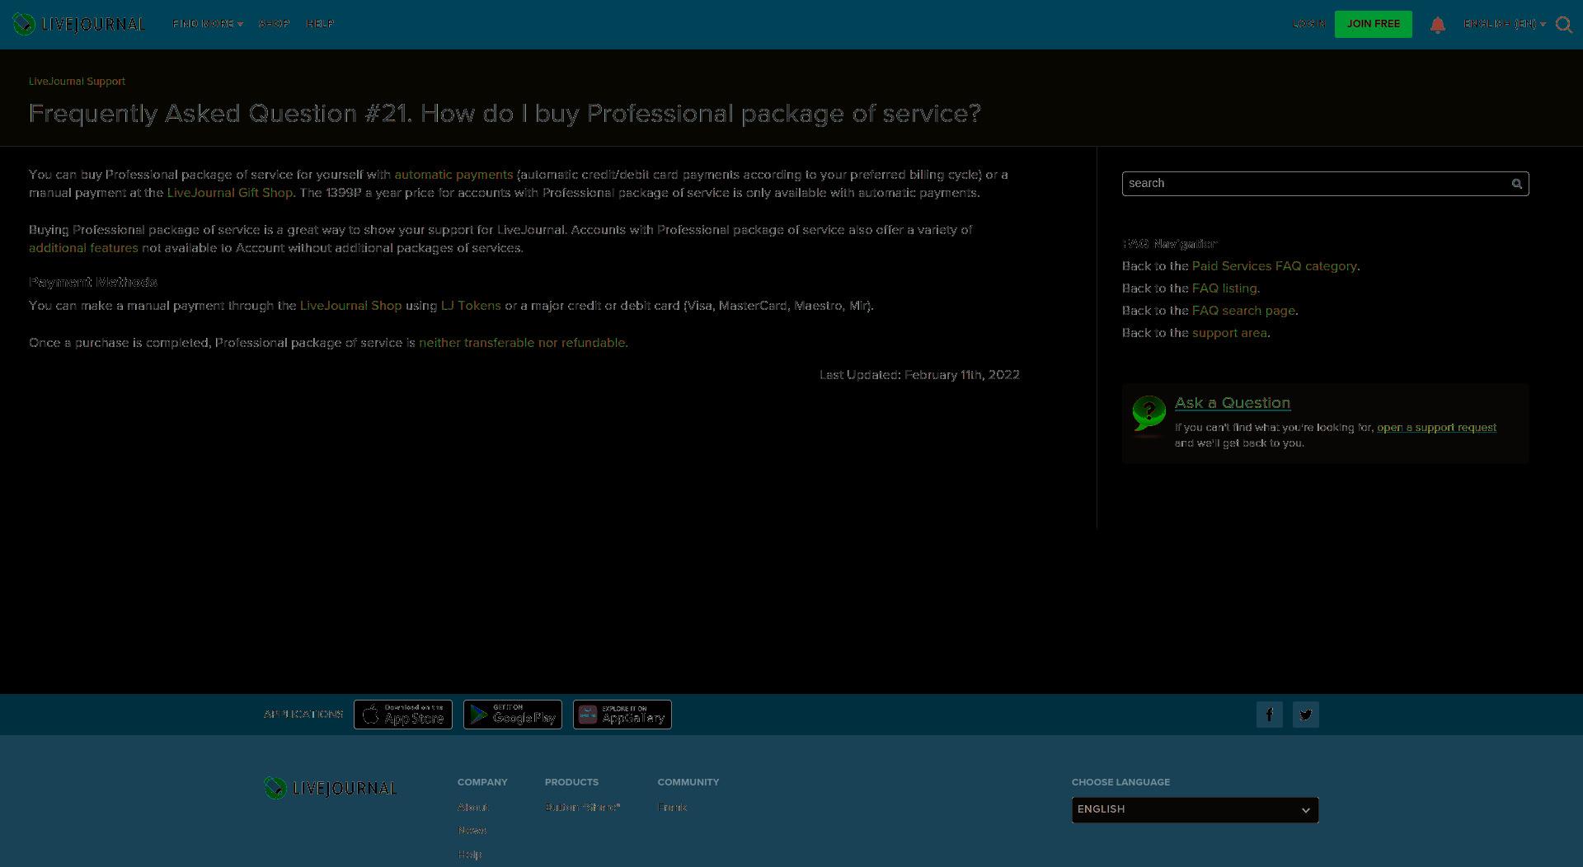This screenshot has height=867, width=1583.
Task: Open the FAQ search page link
Action: click(x=1243, y=311)
